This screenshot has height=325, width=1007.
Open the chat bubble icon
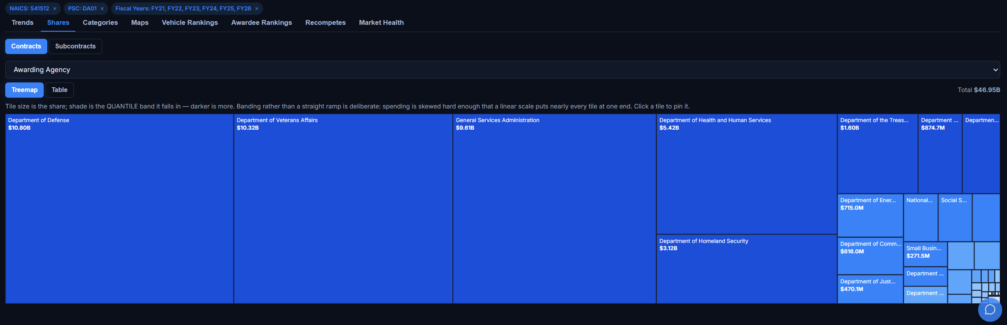[990, 310]
